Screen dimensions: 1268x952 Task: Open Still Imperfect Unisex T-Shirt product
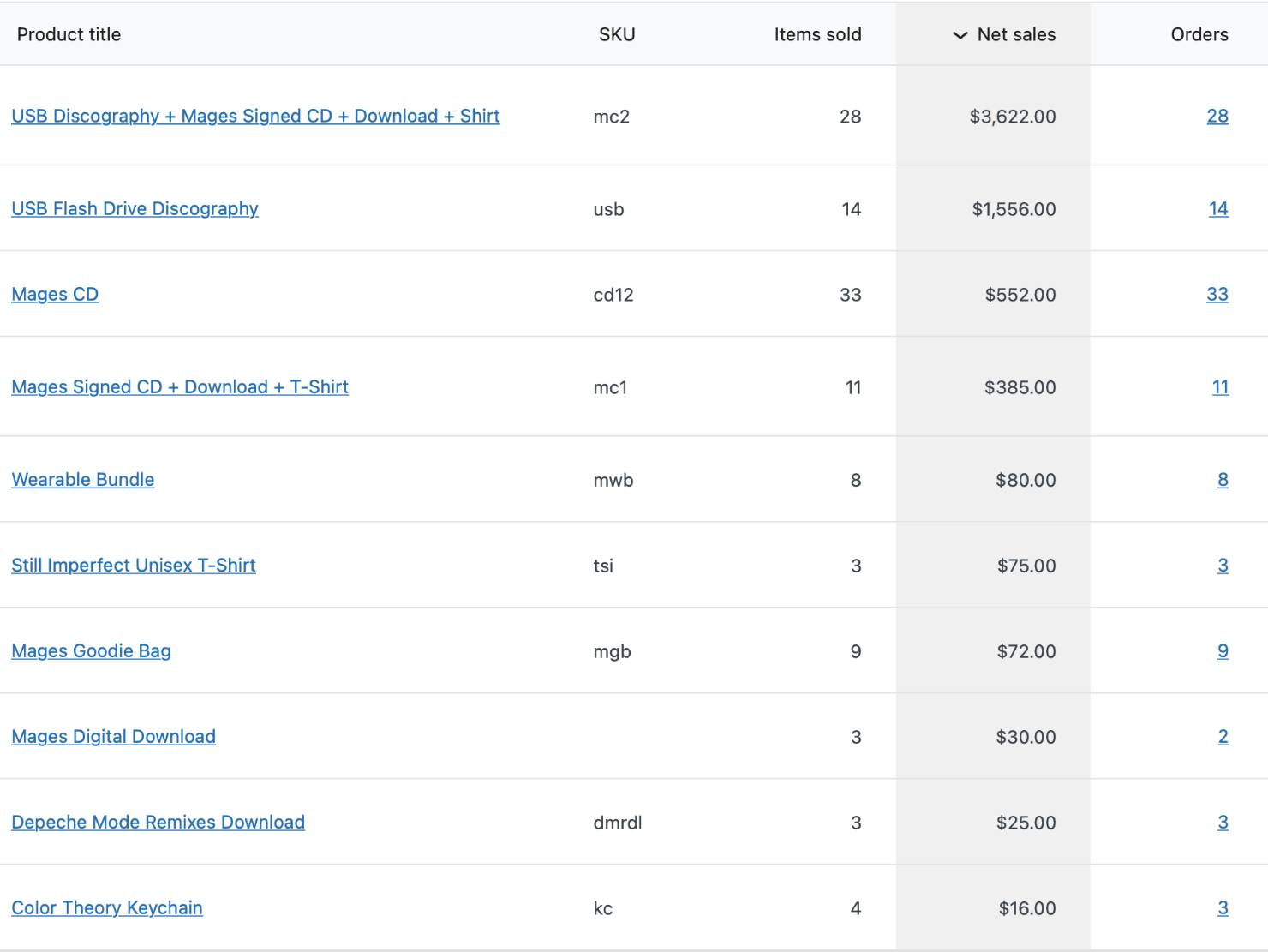pos(134,566)
